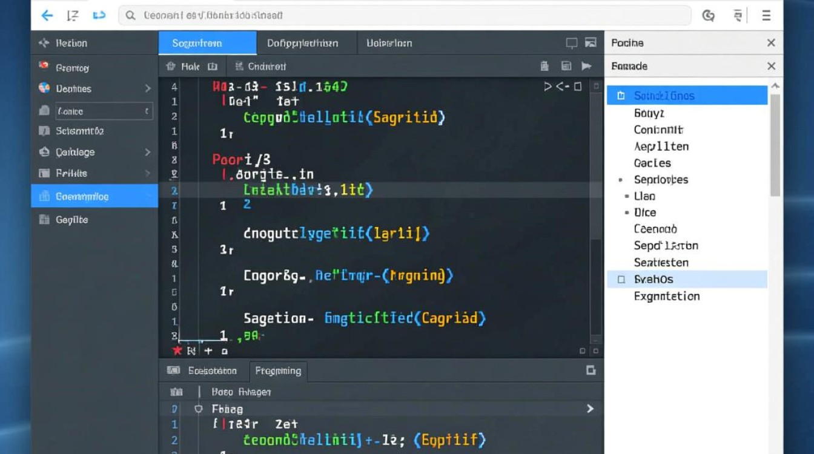Click the plus icon below the editor

208,350
